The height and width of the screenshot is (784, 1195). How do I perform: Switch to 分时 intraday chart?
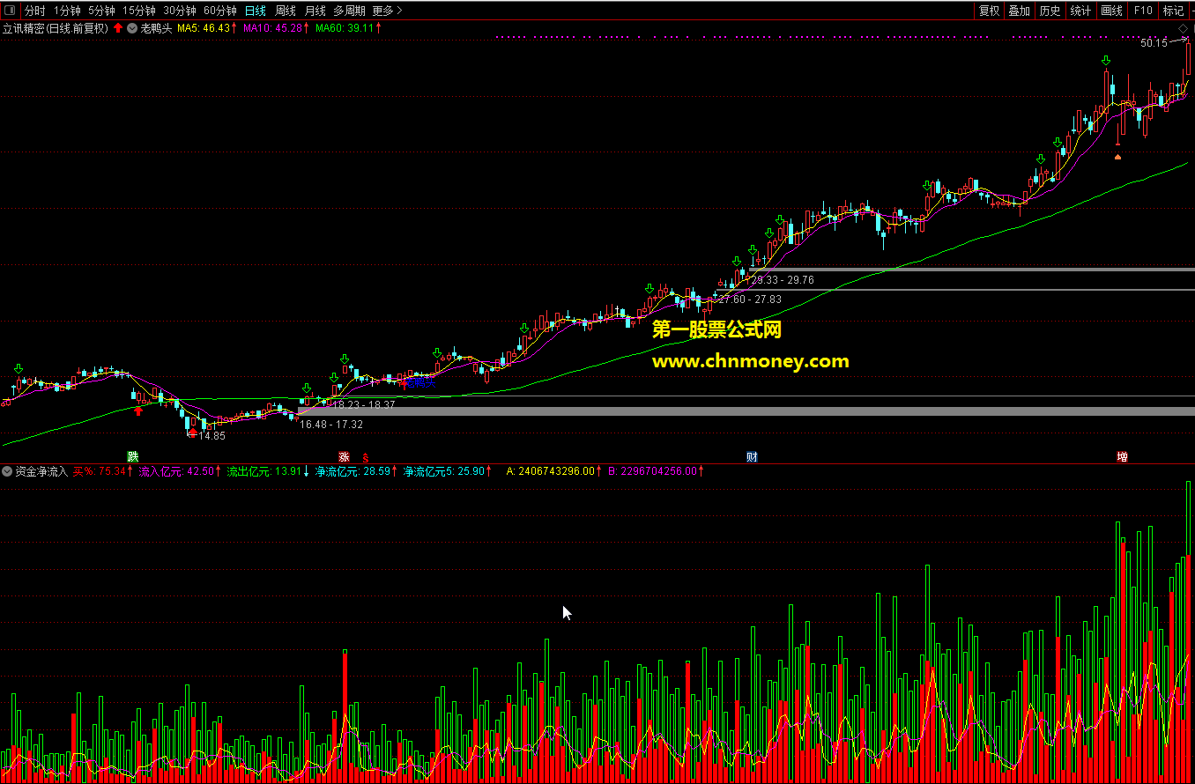pos(35,11)
